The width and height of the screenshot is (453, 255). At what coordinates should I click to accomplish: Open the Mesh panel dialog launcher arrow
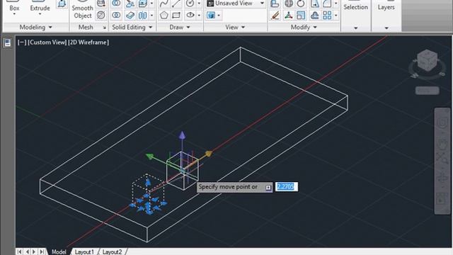point(104,28)
